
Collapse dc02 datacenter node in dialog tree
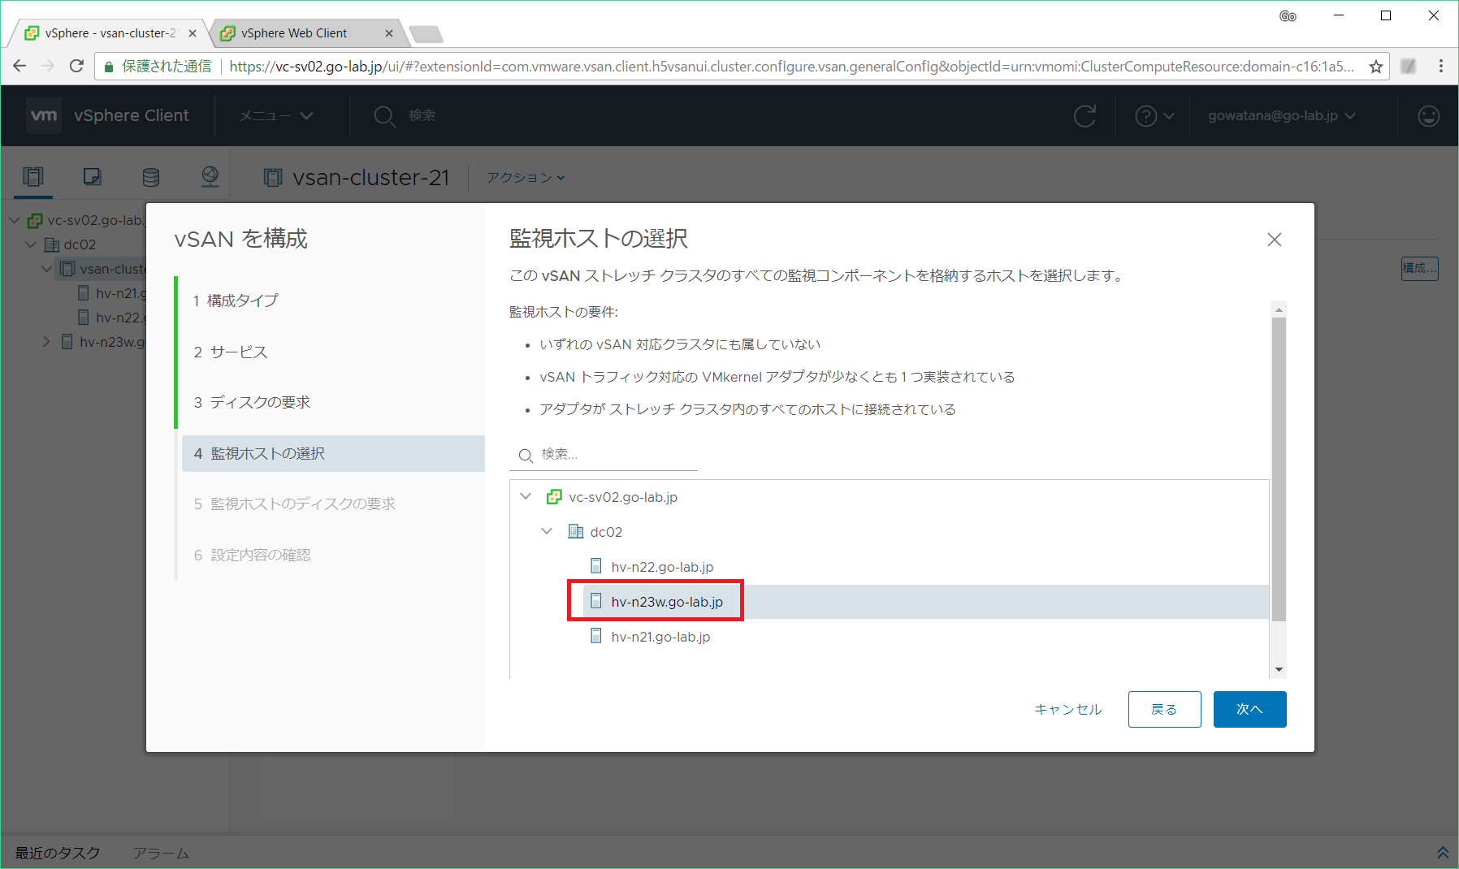tap(547, 531)
